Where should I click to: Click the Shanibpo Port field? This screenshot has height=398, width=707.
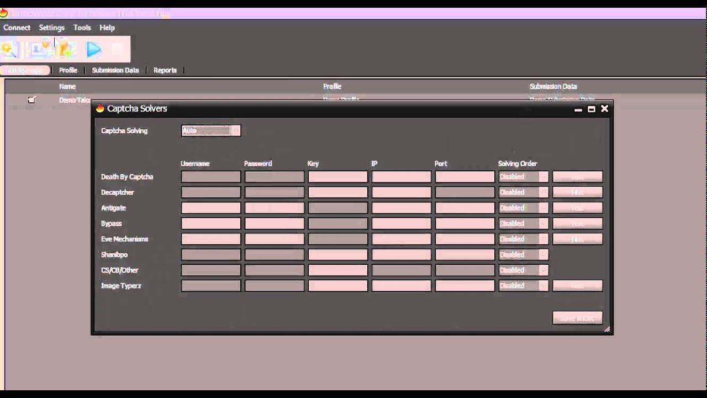click(x=465, y=254)
